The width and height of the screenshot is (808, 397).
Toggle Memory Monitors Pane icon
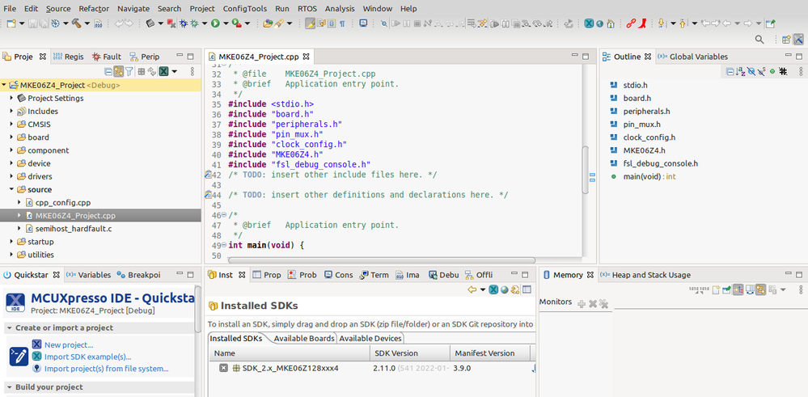(738, 290)
